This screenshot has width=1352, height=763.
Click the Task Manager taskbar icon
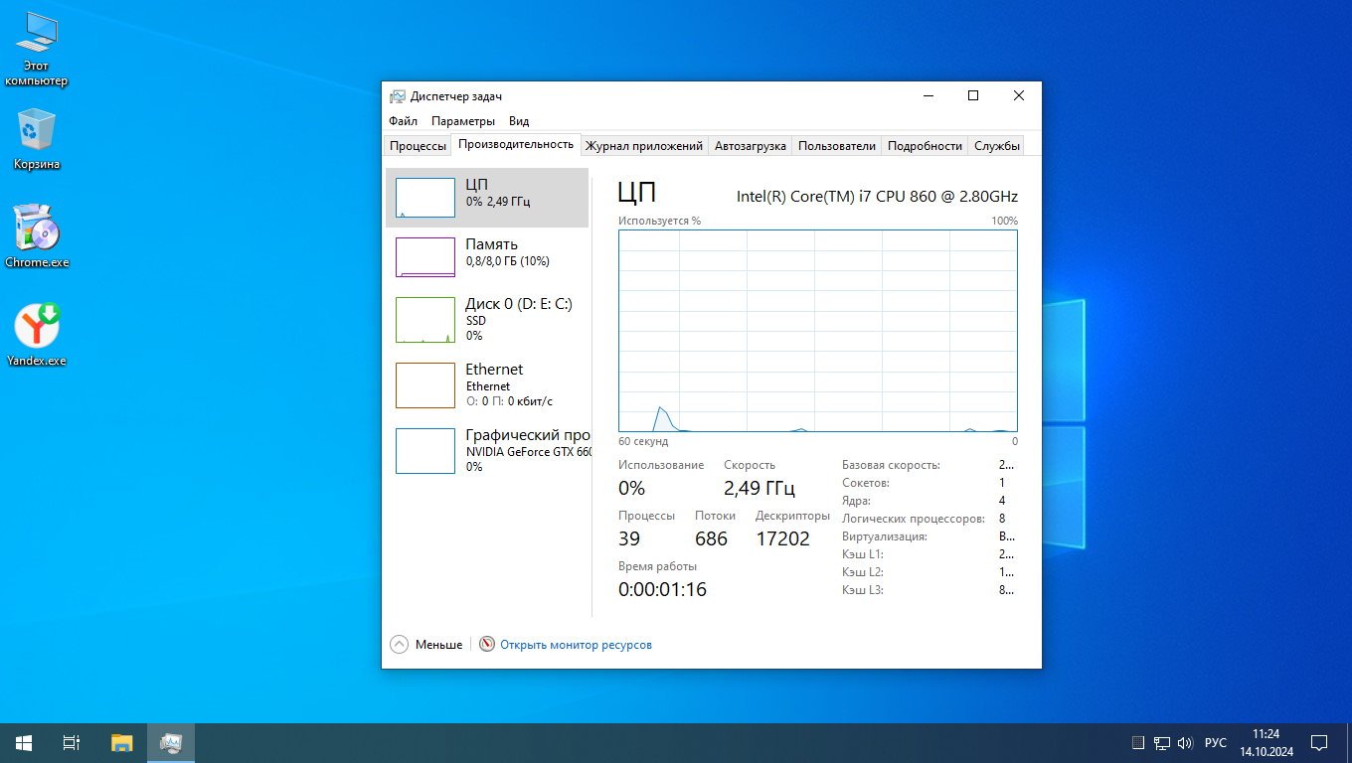click(x=171, y=742)
